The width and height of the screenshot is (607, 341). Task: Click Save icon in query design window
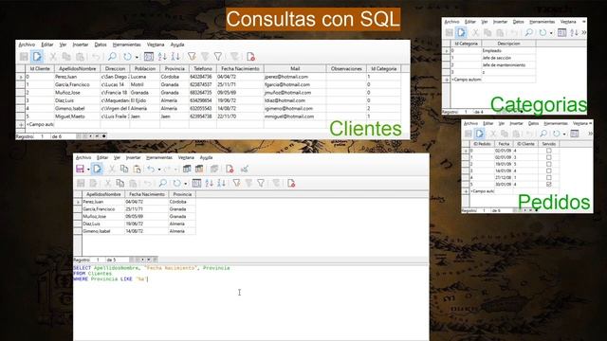coord(80,169)
